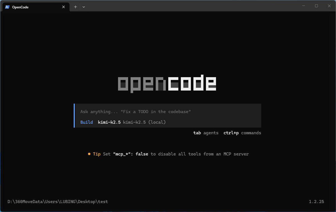Open a new terminal tab with plus
336x212 pixels.
75,7
